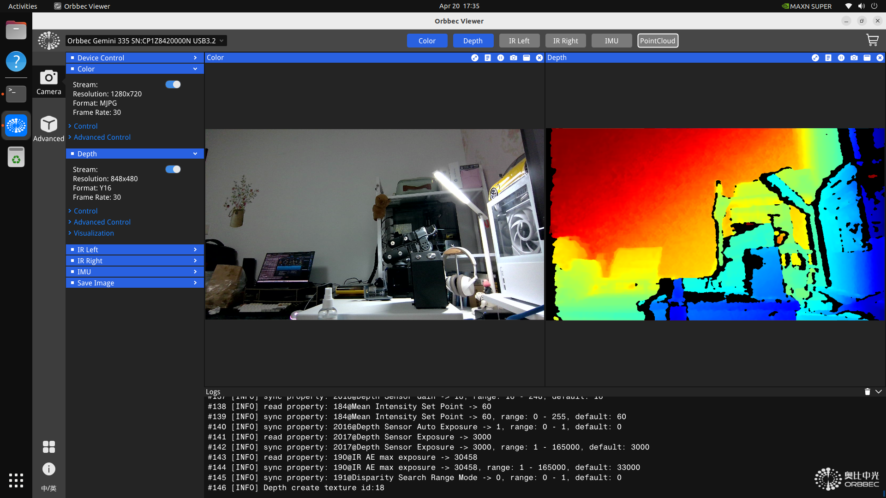This screenshot has width=886, height=498.
Task: Maximize the Depth view window
Action: [867, 58]
